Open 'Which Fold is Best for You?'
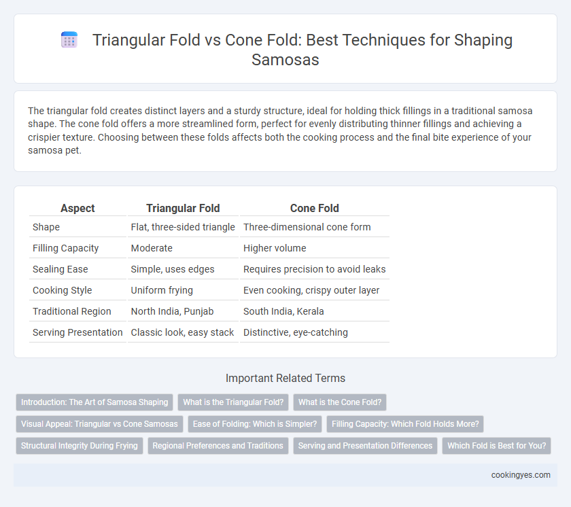 tap(497, 445)
